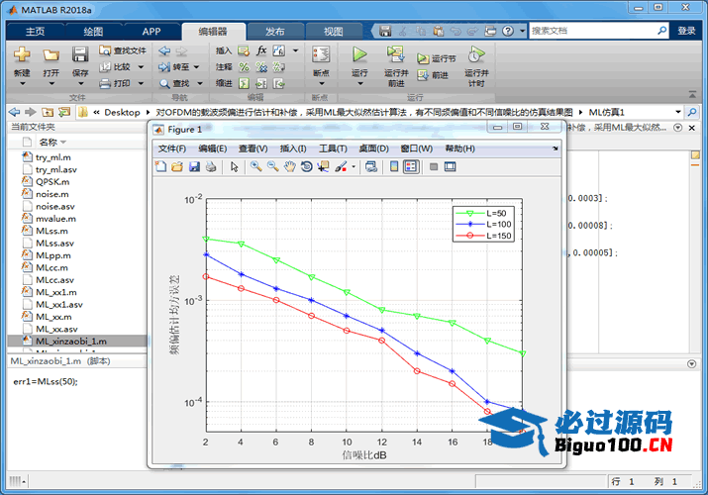
Task: Click the Hide Plot Tools icon
Action: tap(434, 167)
